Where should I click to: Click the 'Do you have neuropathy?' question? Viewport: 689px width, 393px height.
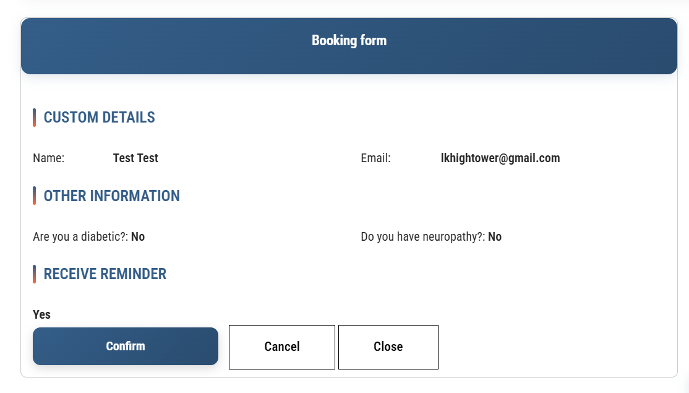coord(423,236)
